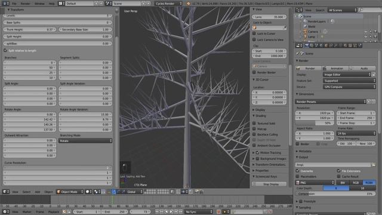The image size is (382, 215).
Task: Delete the Default screen layout
Action: [x=101, y=4]
